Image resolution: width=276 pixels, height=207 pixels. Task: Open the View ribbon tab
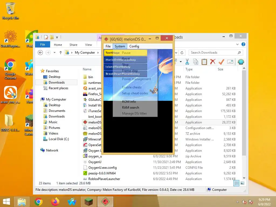[88, 45]
